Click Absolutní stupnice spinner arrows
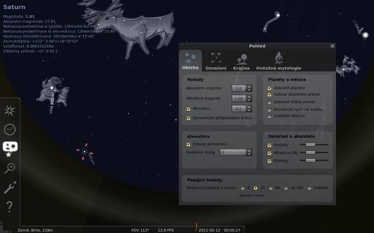The height and width of the screenshot is (233, 374). pos(249,89)
